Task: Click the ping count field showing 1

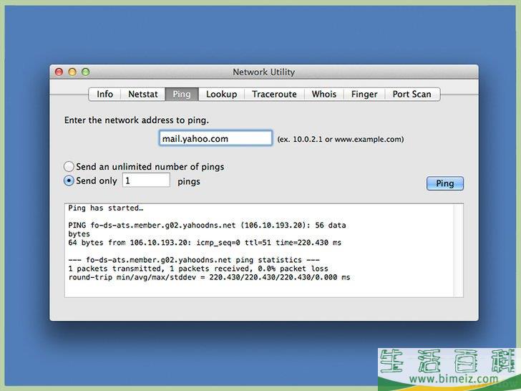Action: pyautogui.click(x=146, y=181)
